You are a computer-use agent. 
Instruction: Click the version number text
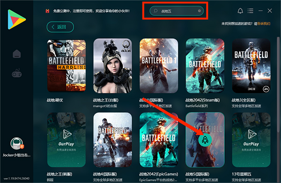tap(16, 178)
